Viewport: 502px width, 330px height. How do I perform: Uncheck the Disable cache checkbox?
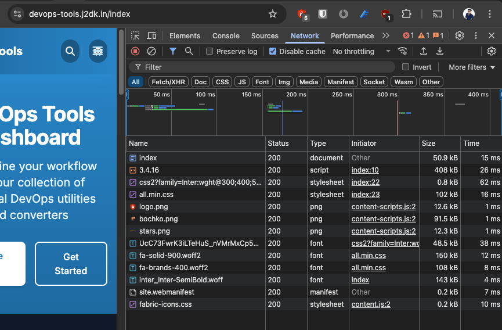[x=273, y=51]
